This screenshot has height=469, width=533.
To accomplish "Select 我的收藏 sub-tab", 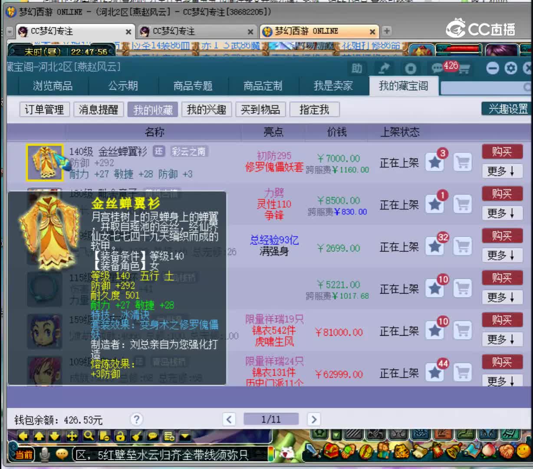I will 153,109.
